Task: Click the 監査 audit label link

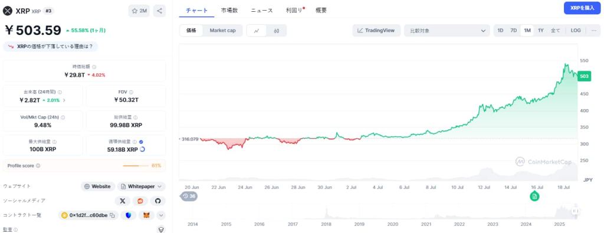Action: coord(8,229)
